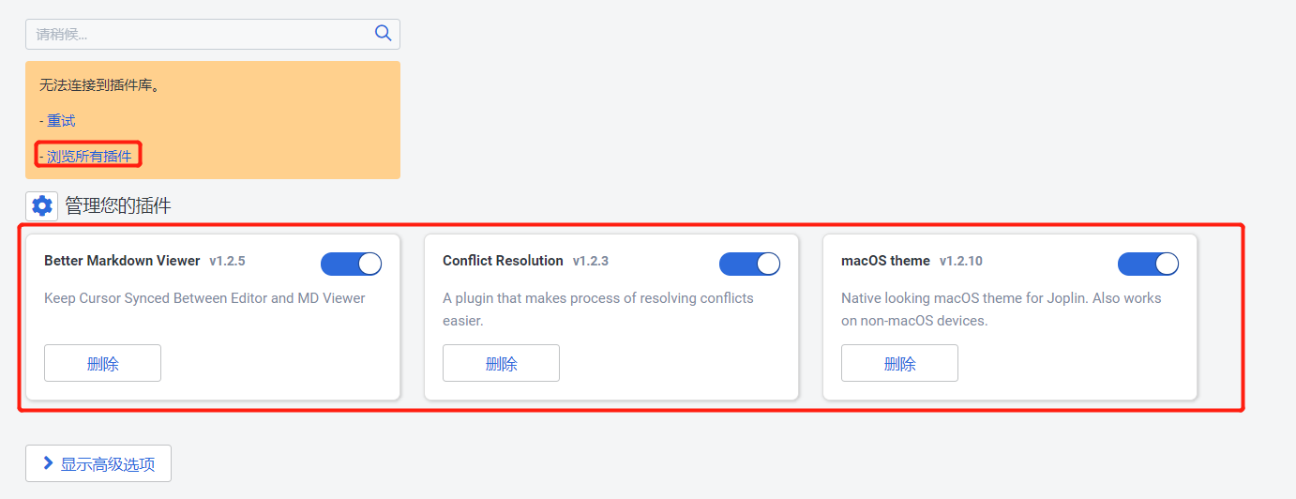The width and height of the screenshot is (1296, 499).
Task: Delete the Conflict Resolution plugin
Action: click(x=501, y=363)
